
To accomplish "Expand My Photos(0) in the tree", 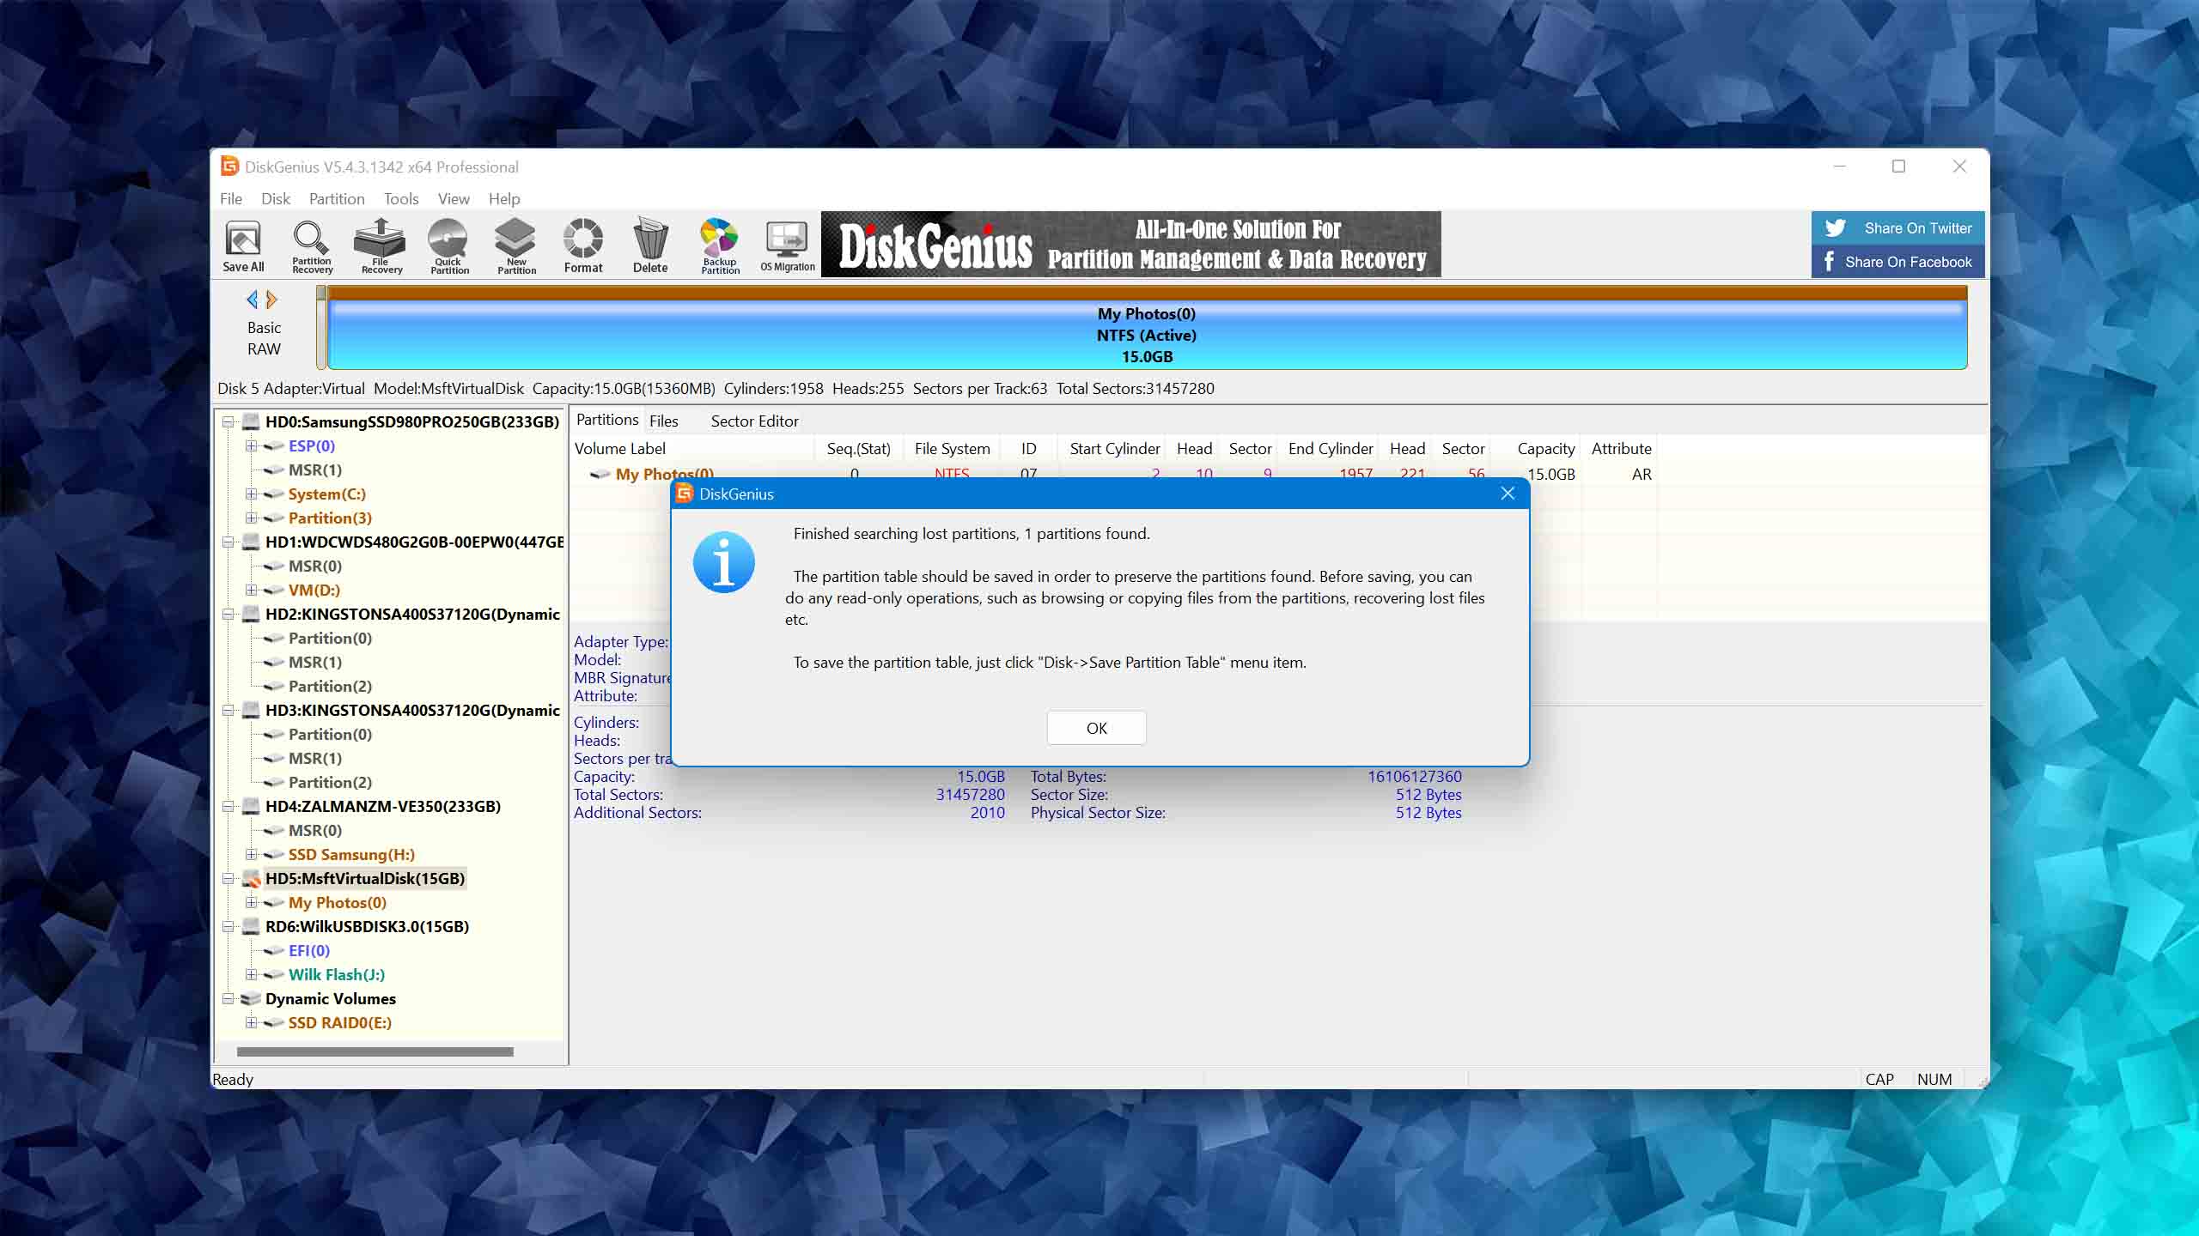I will click(251, 902).
